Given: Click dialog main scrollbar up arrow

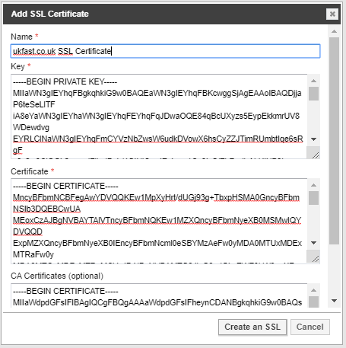Looking at the screenshot, I should coord(334,31).
